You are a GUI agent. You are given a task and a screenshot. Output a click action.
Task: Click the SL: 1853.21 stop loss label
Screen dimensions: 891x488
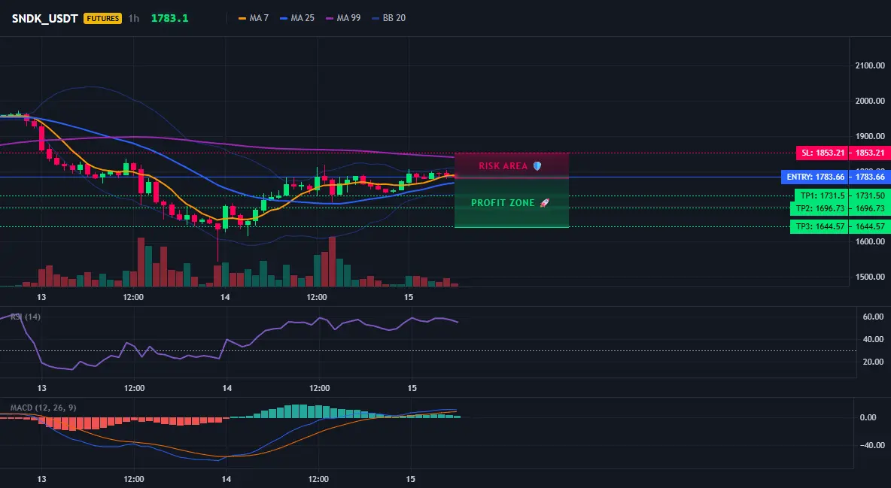tap(823, 153)
